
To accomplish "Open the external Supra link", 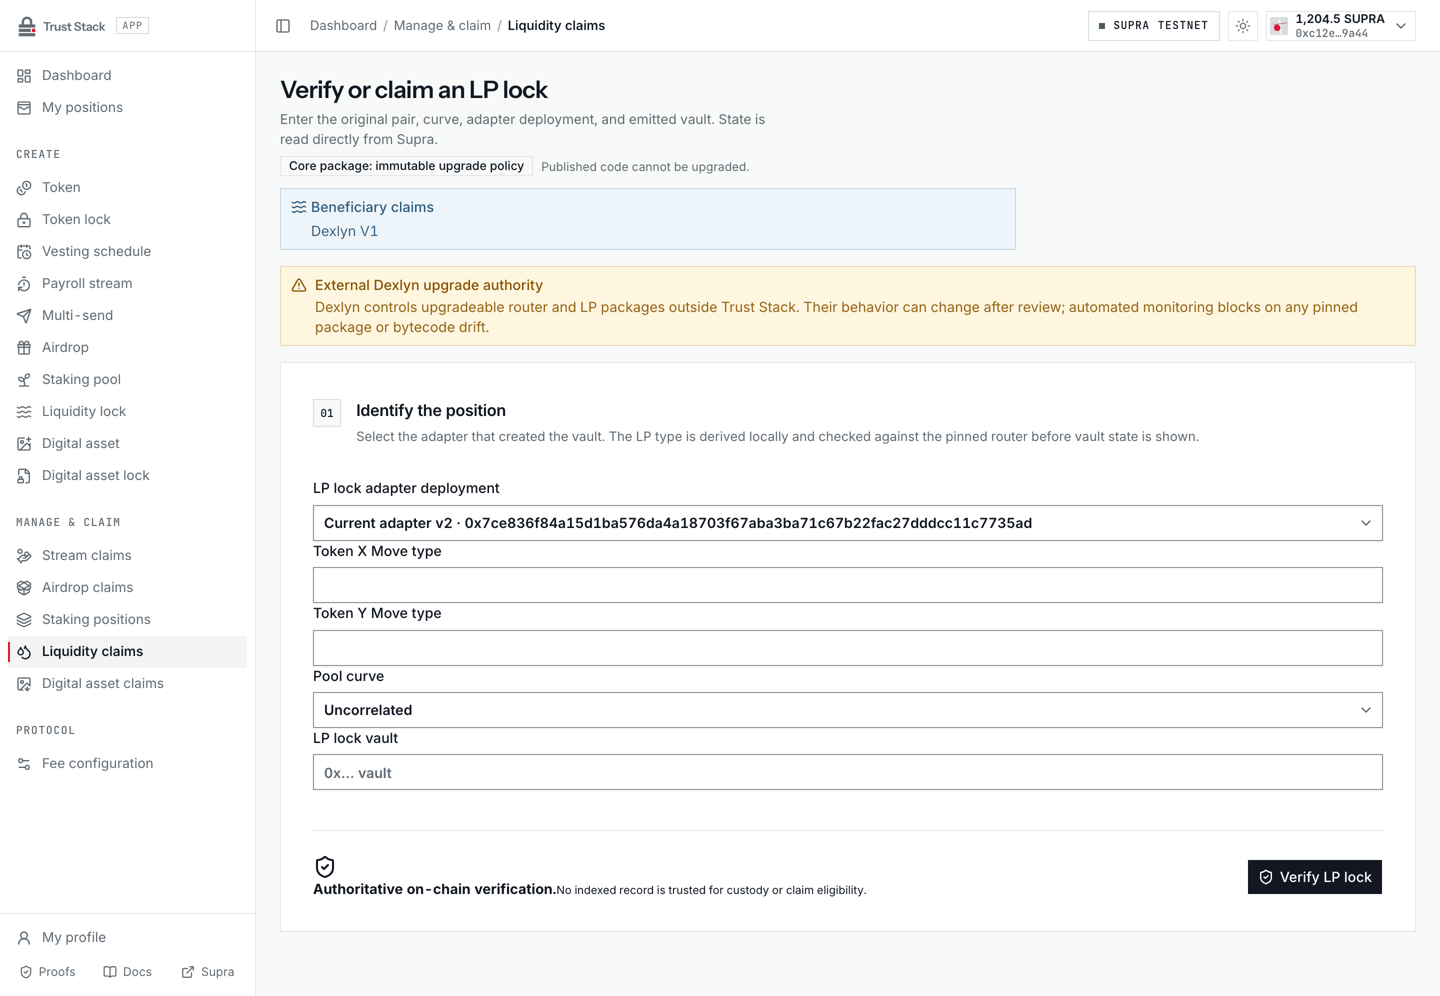I will click(208, 971).
